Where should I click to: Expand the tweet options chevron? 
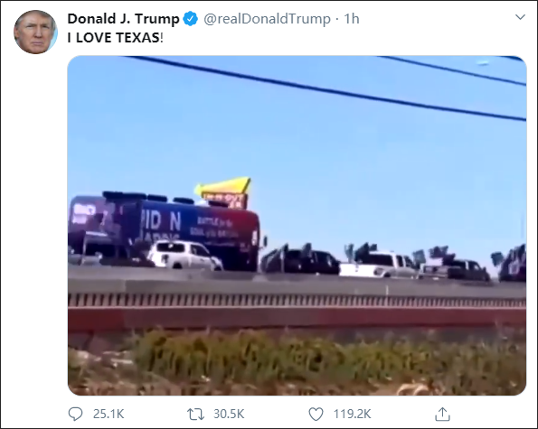tap(520, 17)
